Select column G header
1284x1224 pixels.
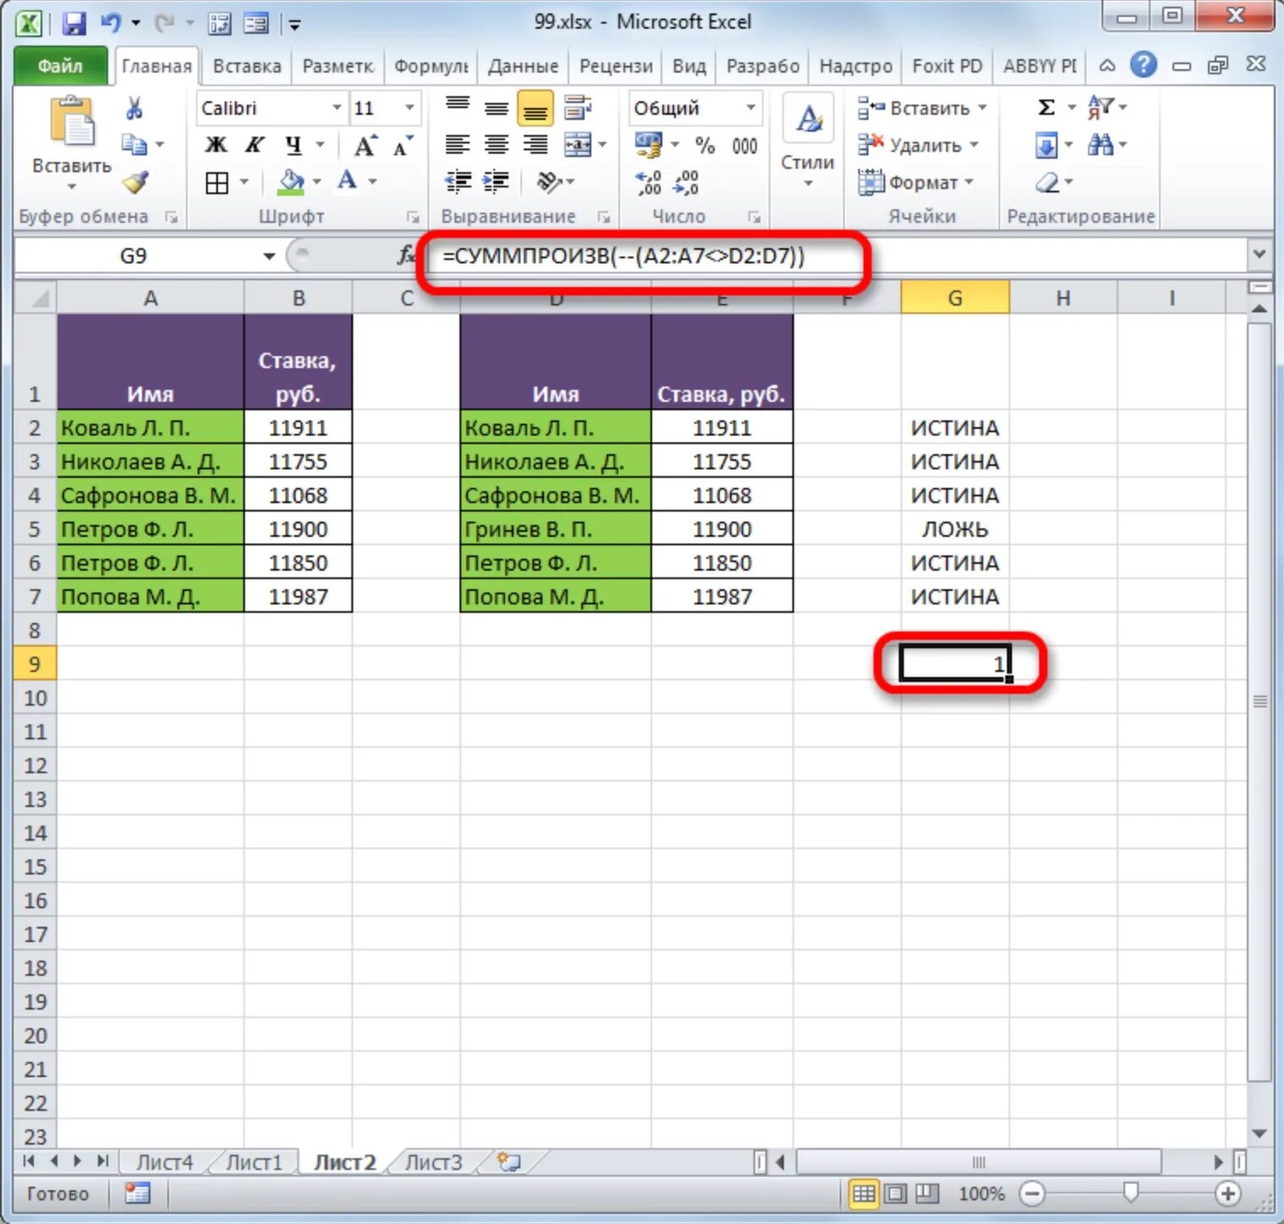(955, 297)
